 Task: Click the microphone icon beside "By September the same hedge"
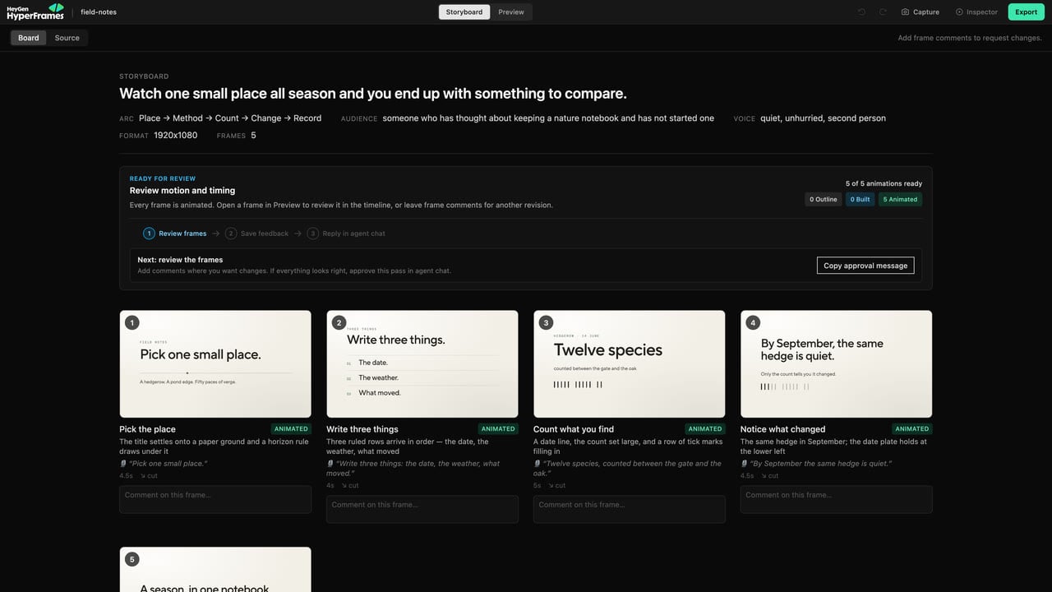pos(745,464)
